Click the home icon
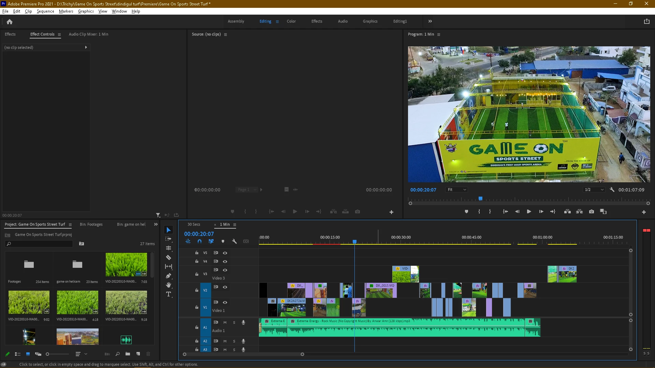Viewport: 655px width, 368px height. coord(10,21)
